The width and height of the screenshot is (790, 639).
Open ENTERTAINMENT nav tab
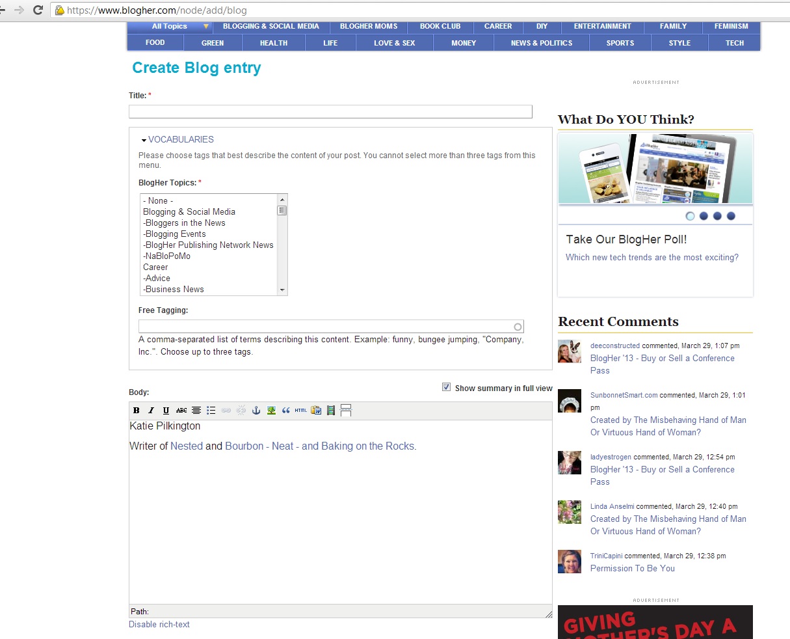(x=602, y=27)
